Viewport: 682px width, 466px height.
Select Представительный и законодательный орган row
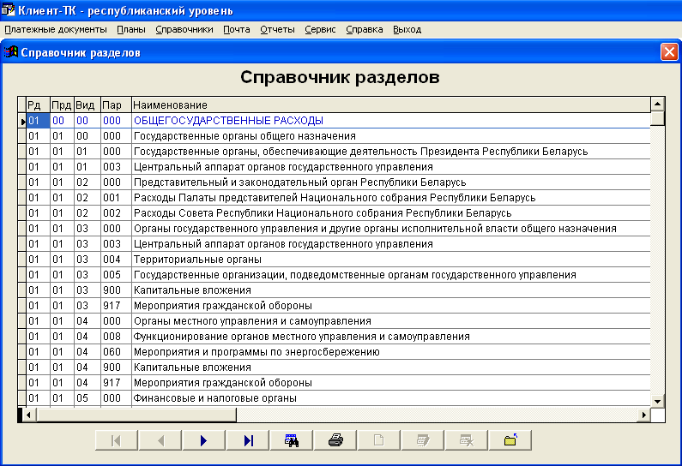338,182
